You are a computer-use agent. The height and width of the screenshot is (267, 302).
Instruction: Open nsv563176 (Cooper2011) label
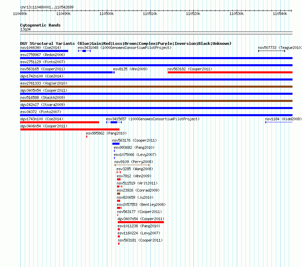pos(134,141)
